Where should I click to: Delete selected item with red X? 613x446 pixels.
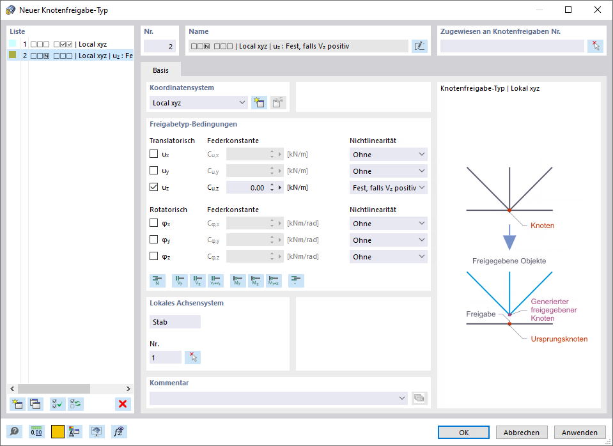(123, 404)
